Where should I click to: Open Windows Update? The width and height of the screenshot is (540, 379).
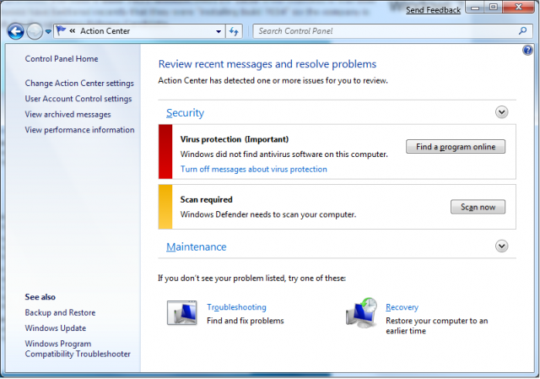[x=55, y=328]
